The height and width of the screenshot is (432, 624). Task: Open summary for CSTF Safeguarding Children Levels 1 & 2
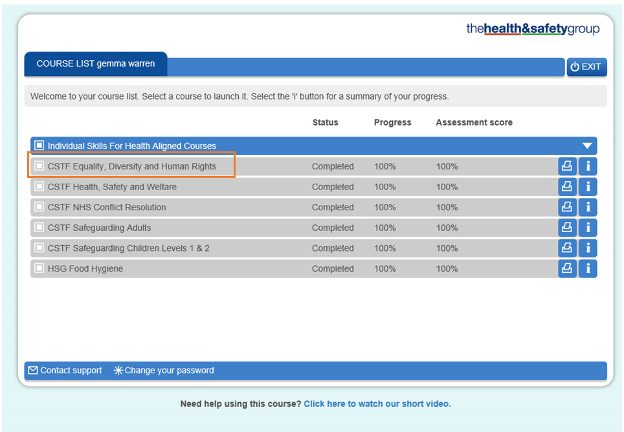point(588,248)
